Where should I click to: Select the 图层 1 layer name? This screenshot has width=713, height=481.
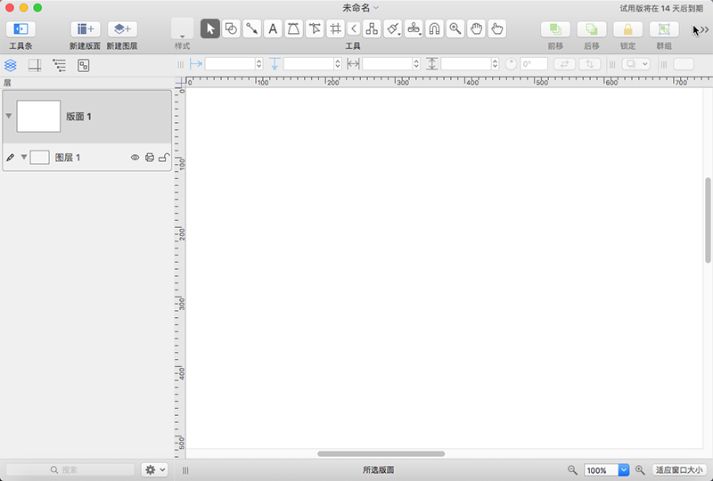(68, 158)
